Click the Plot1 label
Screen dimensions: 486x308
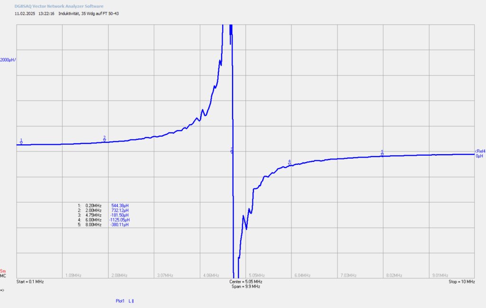click(120, 301)
